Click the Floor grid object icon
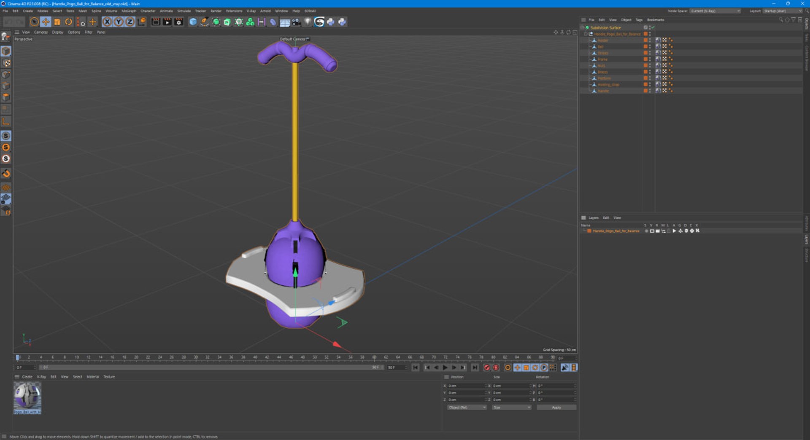This screenshot has height=440, width=810. coord(285,22)
